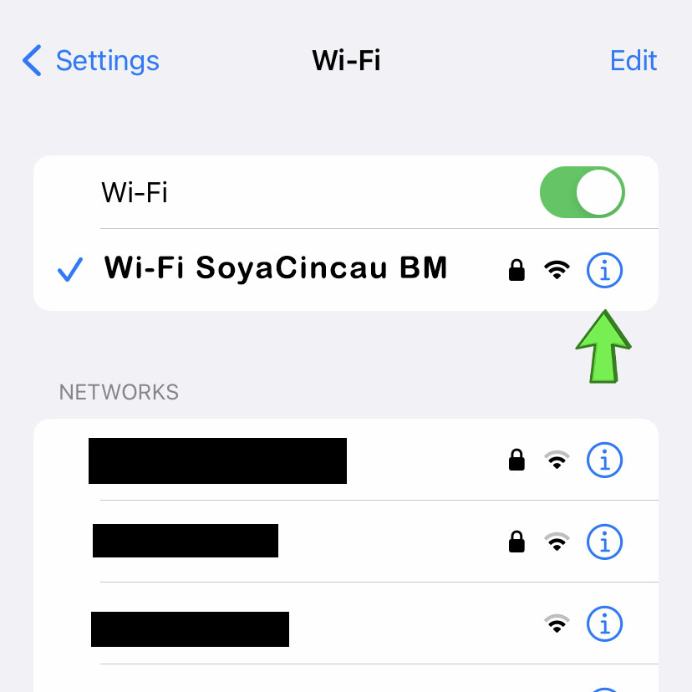The width and height of the screenshot is (692, 692).
Task: Tap the blue checkmark next to connected network
Action: 70,269
